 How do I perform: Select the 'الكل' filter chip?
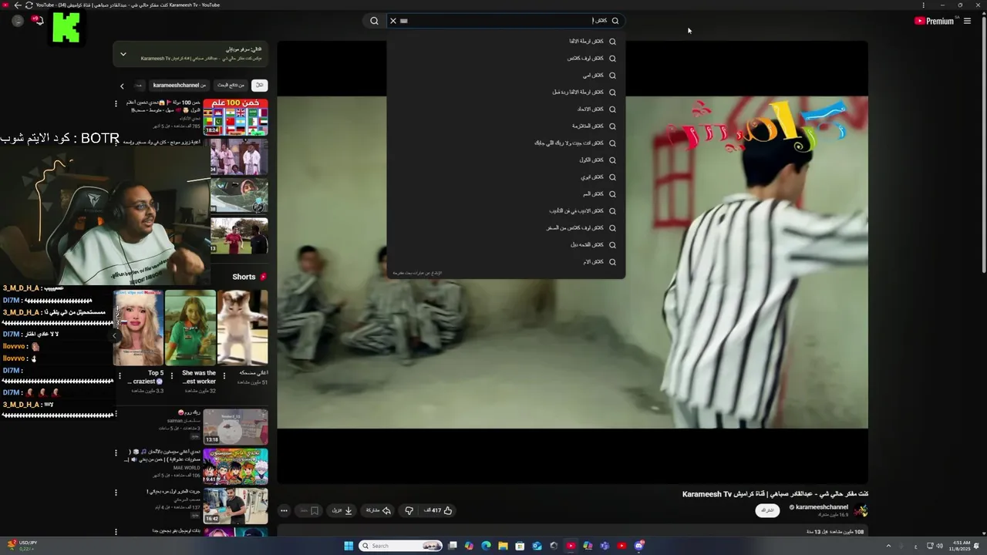click(260, 86)
